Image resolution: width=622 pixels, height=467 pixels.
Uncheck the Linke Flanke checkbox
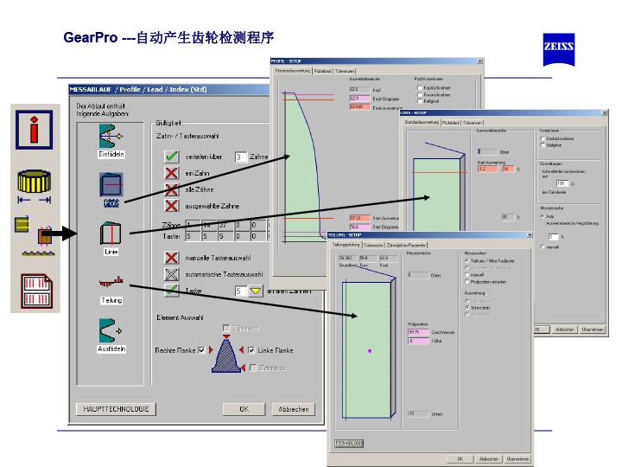coord(251,350)
